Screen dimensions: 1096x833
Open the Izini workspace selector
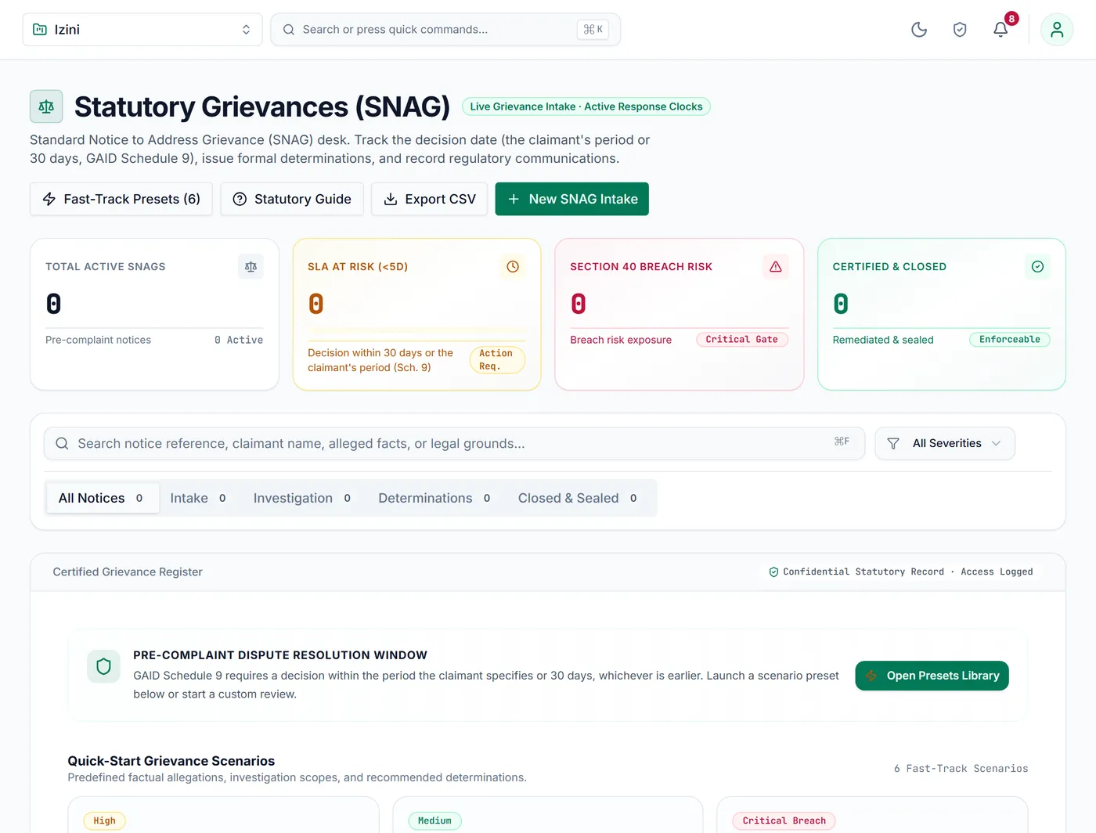click(142, 30)
